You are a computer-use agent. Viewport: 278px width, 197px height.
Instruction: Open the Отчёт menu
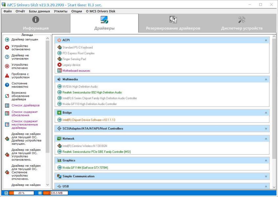coord(20,11)
